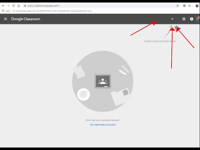The height and width of the screenshot is (150, 200).
Task: Go to browser home page
Action: [x=19, y=6]
